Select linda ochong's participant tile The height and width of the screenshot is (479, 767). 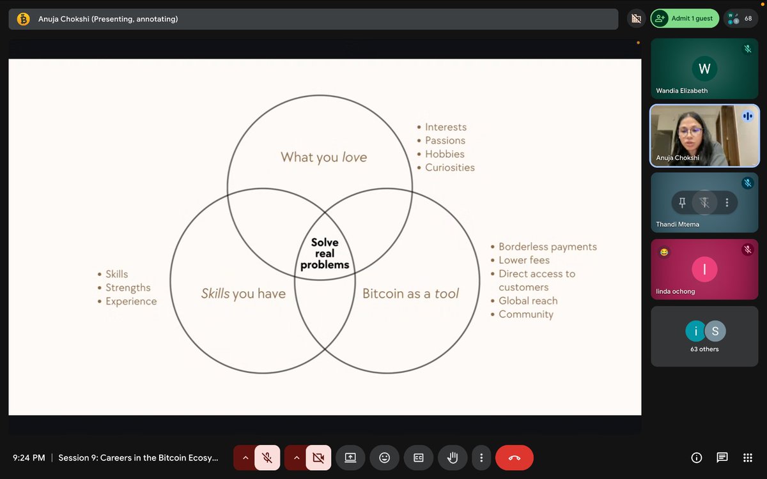point(704,270)
